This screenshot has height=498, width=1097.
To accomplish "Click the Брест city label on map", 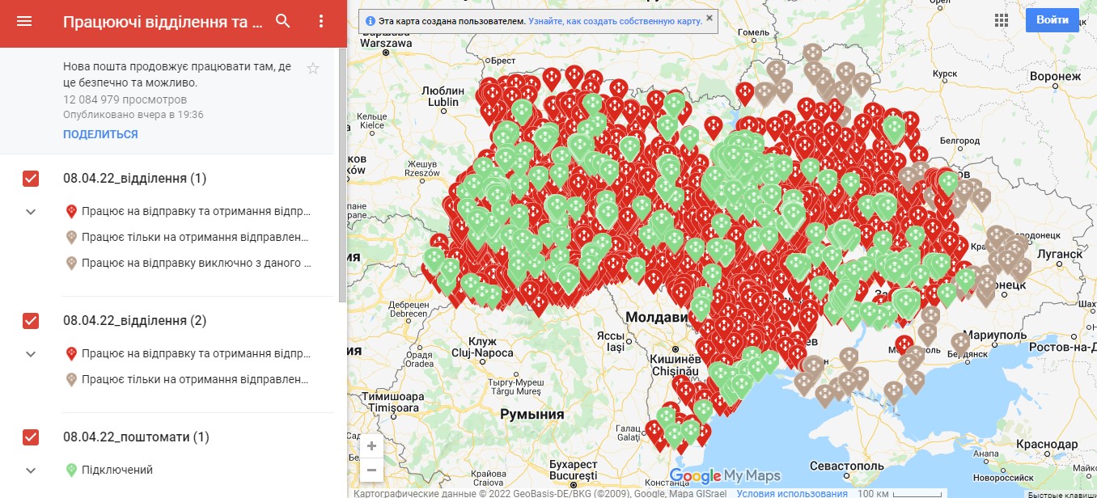I will [x=502, y=60].
